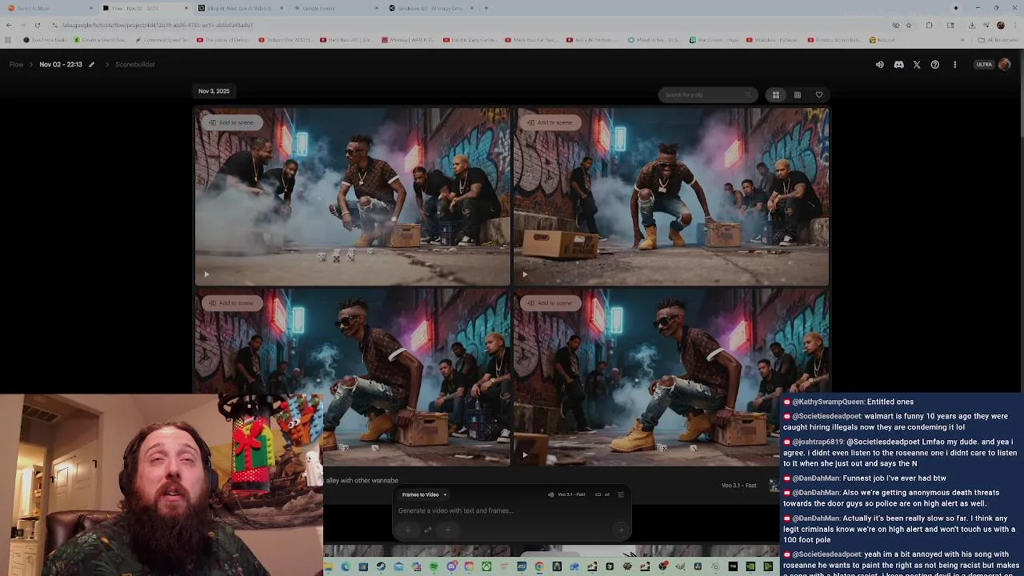This screenshot has width=1024, height=576.
Task: Go to Flow home breadcrumb
Action: point(16,64)
